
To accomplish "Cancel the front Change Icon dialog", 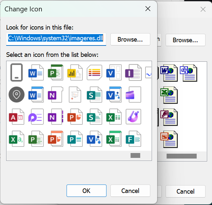I will (130, 191).
